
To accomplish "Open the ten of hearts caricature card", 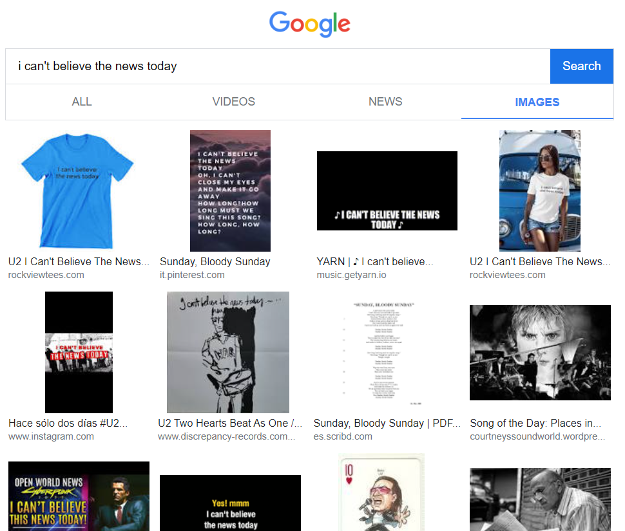I will click(x=381, y=492).
